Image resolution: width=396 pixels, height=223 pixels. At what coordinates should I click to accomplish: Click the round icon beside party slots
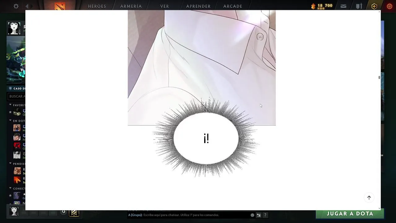(63, 212)
